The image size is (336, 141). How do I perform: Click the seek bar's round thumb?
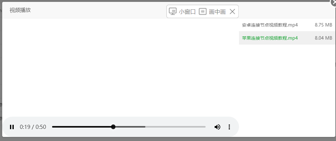click(x=113, y=127)
